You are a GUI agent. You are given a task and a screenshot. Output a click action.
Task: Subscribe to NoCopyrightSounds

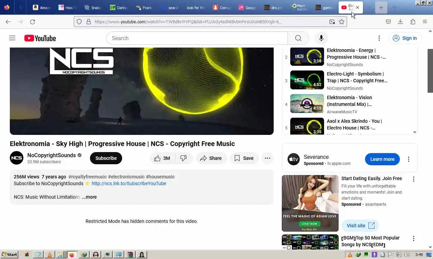[x=106, y=158]
